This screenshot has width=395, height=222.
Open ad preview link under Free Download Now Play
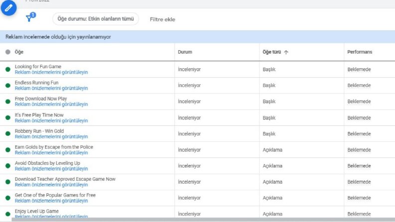click(51, 104)
